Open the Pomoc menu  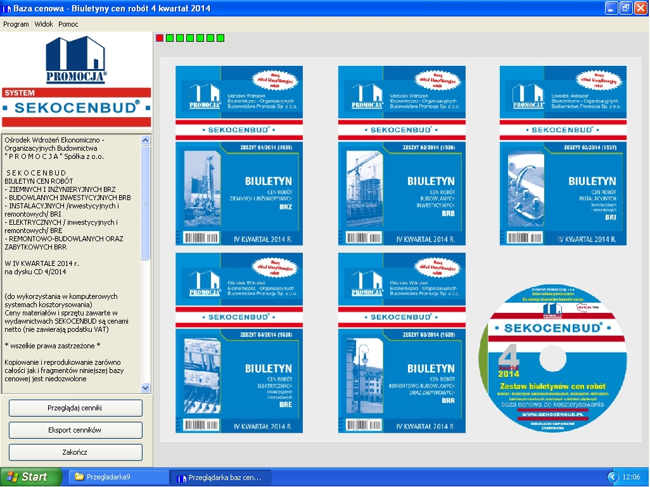click(68, 24)
